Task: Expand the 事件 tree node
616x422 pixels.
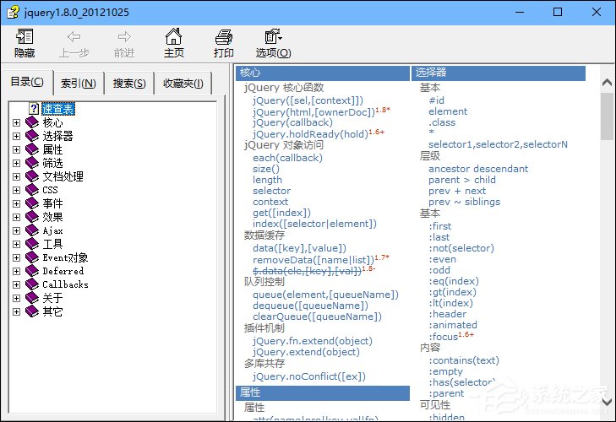Action: 16,203
